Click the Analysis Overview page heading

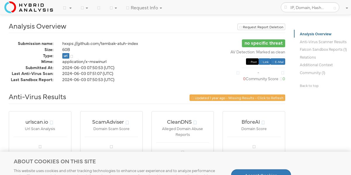pos(37,26)
